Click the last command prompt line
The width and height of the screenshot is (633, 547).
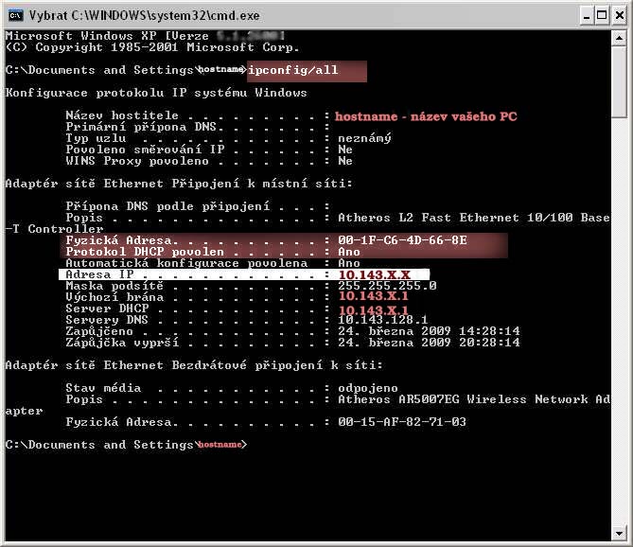click(x=125, y=445)
